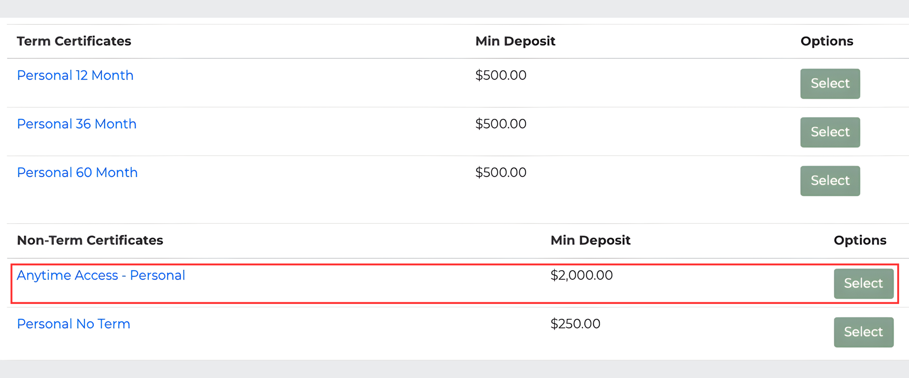Click Options header in Non-Term Certificates table
This screenshot has height=378, width=909.
860,240
